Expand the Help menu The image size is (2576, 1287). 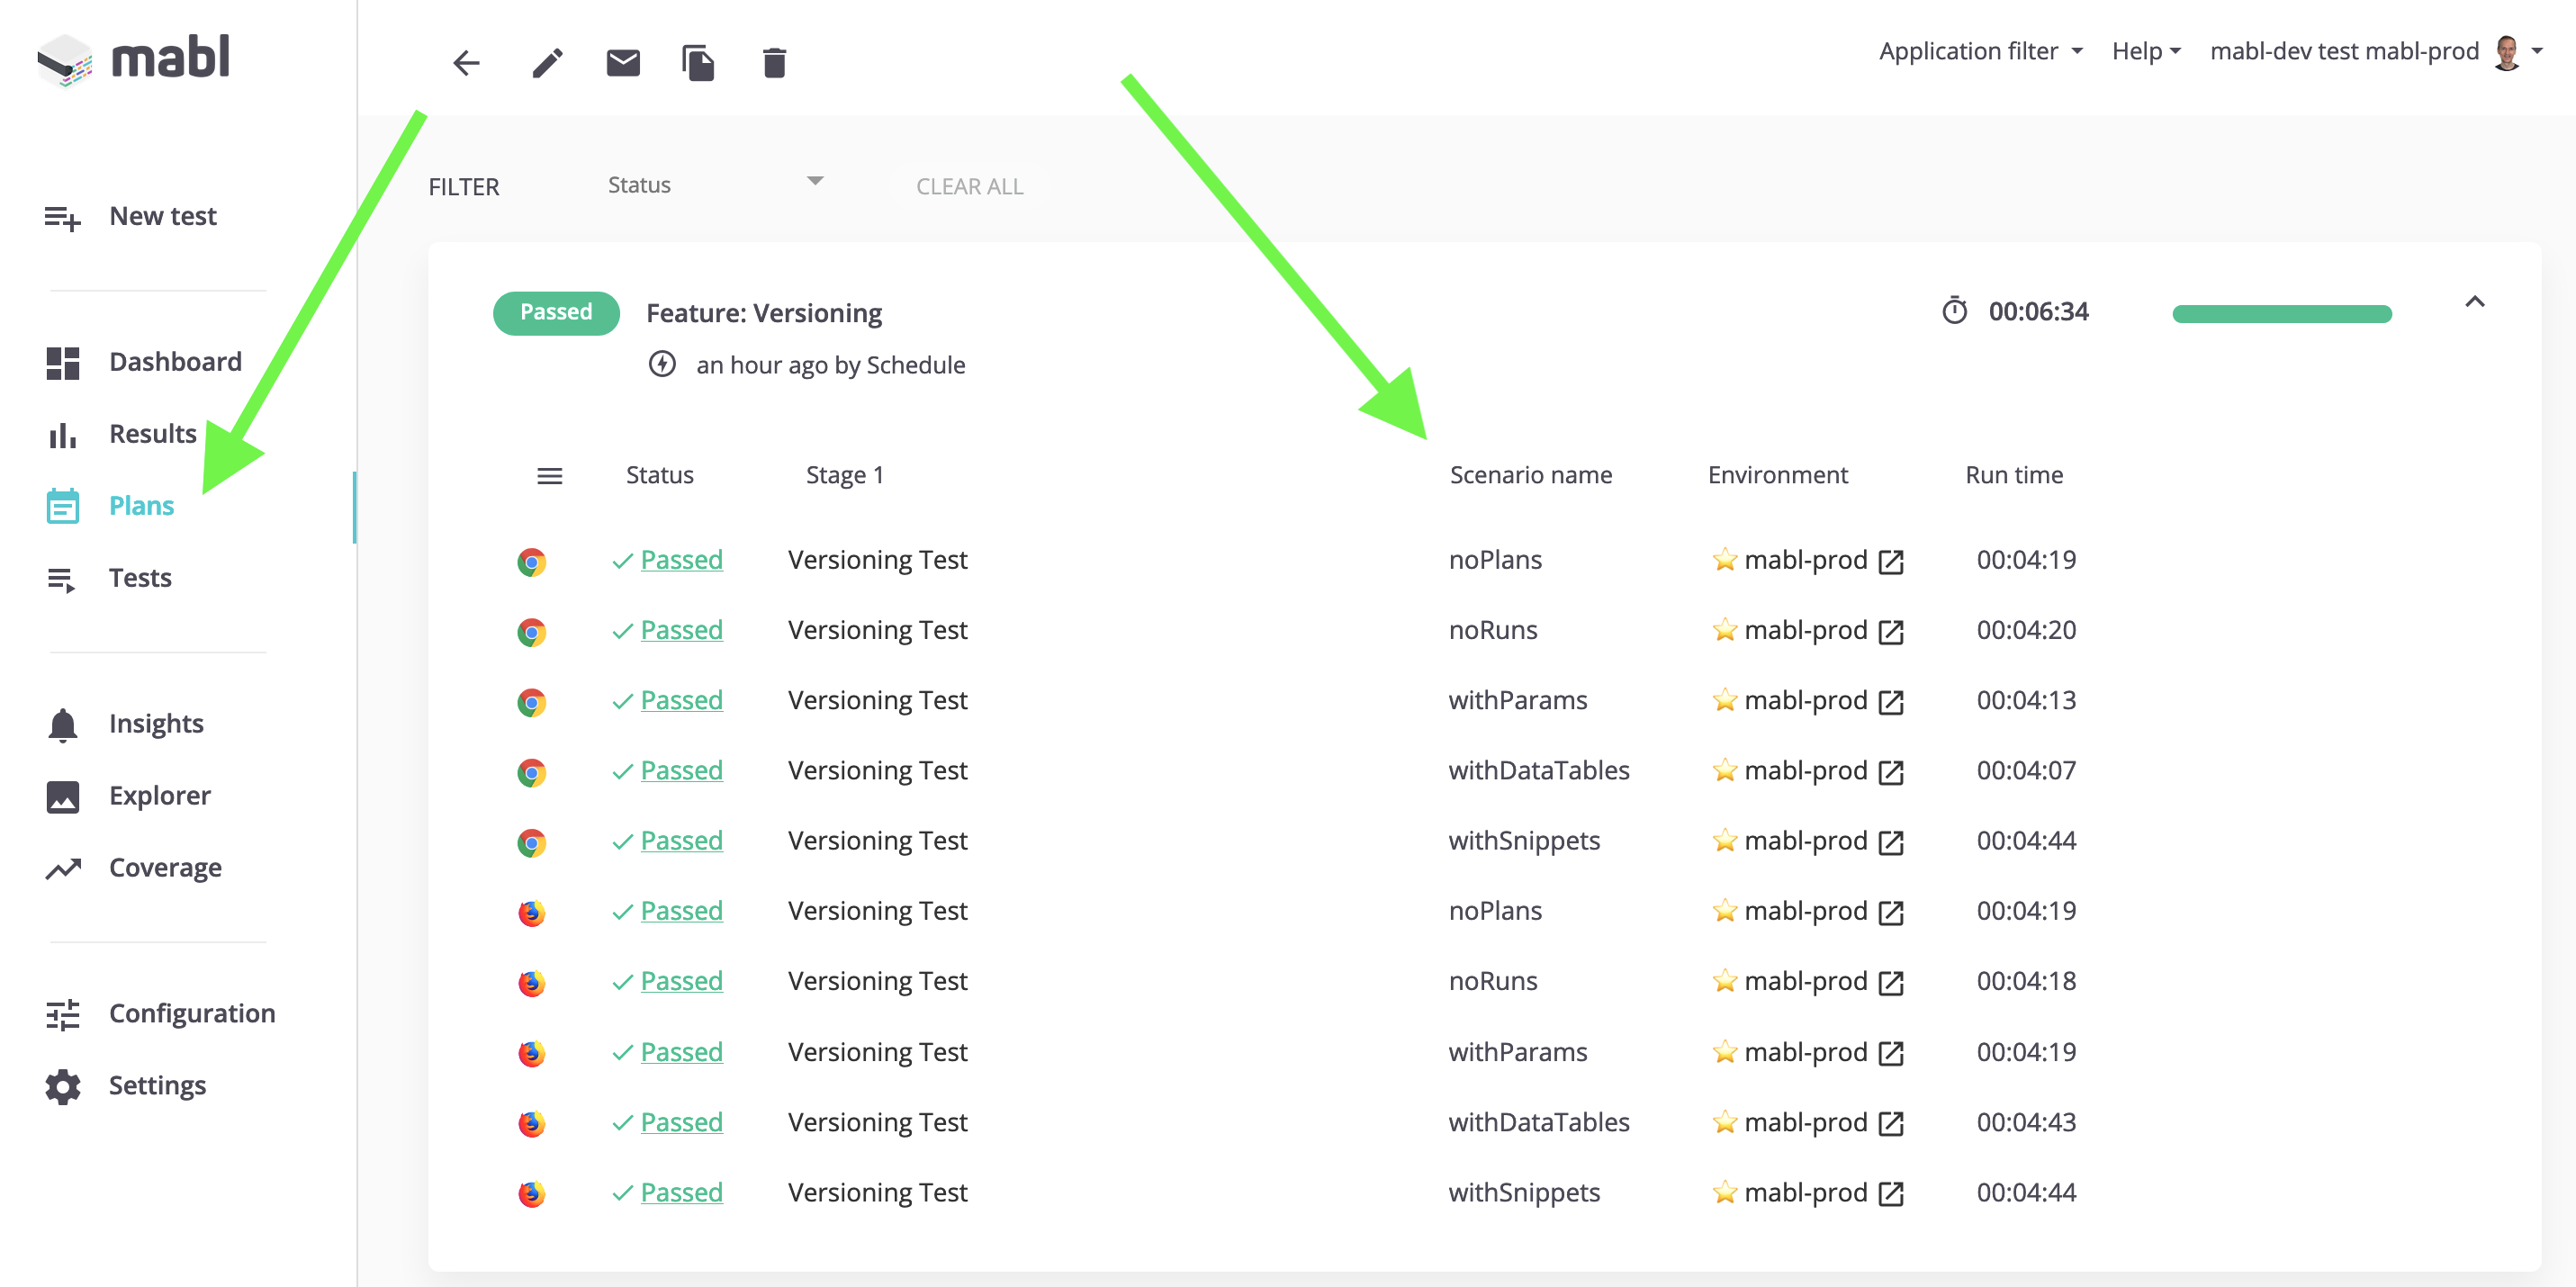click(2145, 51)
